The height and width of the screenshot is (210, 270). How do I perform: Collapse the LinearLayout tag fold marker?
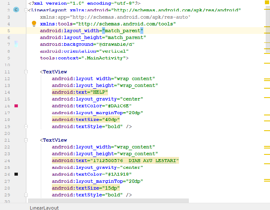26,10
